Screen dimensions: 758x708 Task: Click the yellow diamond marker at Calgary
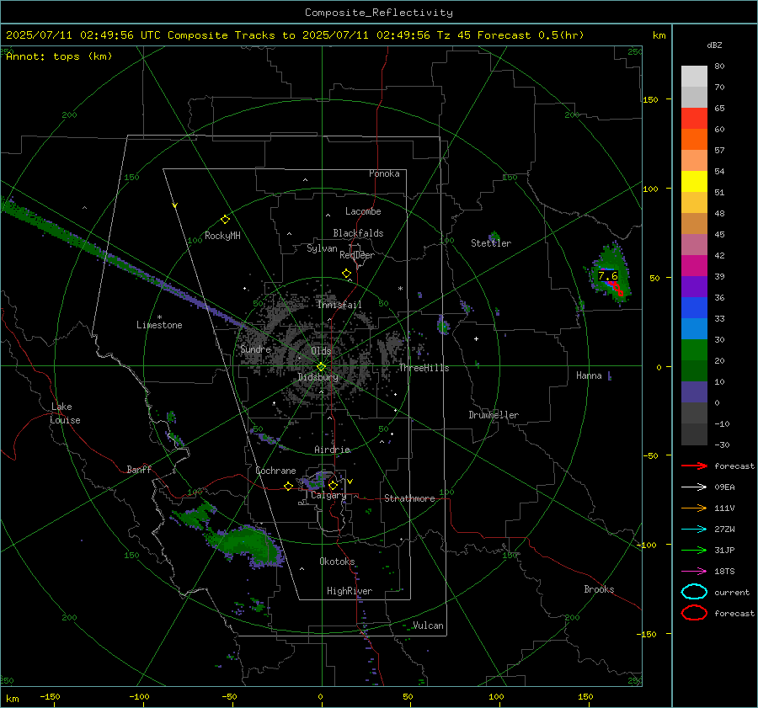pyautogui.click(x=333, y=485)
